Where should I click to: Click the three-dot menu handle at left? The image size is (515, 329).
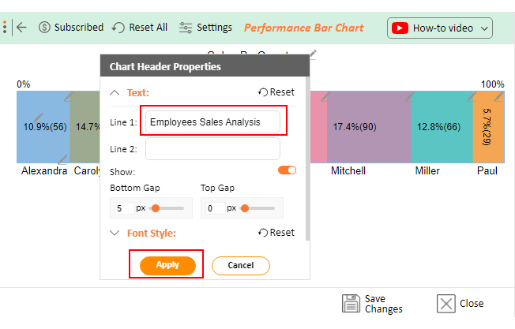pos(5,27)
